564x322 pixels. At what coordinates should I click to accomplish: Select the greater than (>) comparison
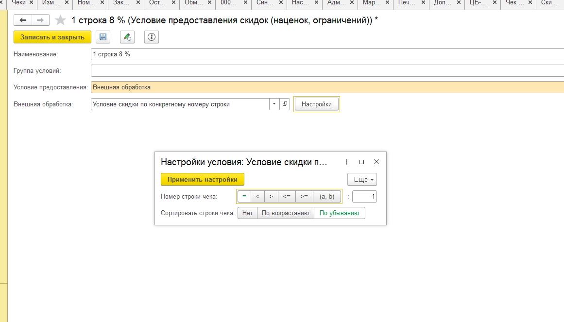(271, 196)
